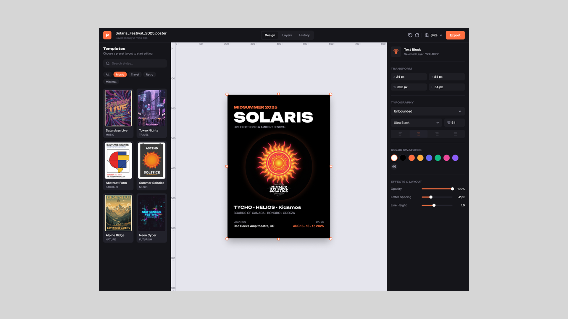Choose the Tokyo Nights template
568x319 pixels.
151,113
